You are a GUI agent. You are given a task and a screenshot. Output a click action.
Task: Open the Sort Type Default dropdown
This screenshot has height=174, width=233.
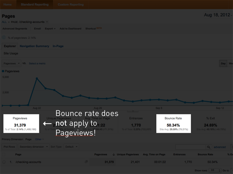click(71, 147)
